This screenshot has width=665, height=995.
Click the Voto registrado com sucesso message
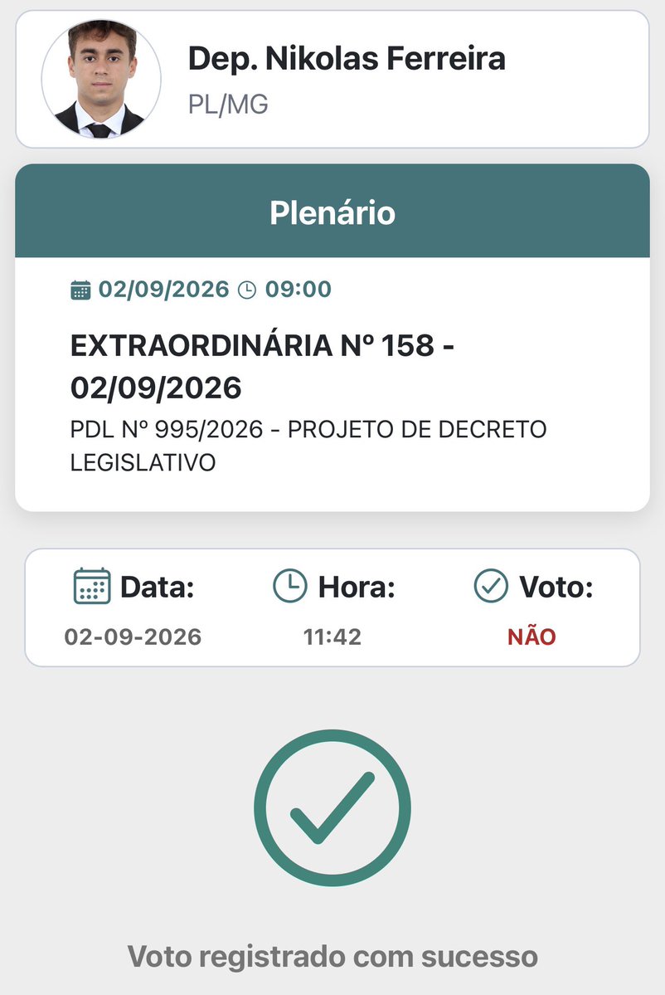click(x=332, y=956)
